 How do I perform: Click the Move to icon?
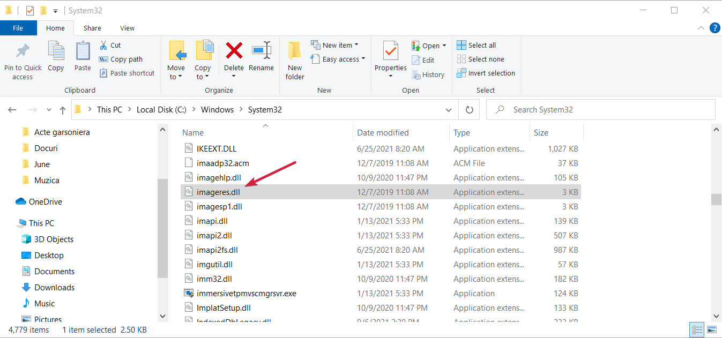(177, 51)
